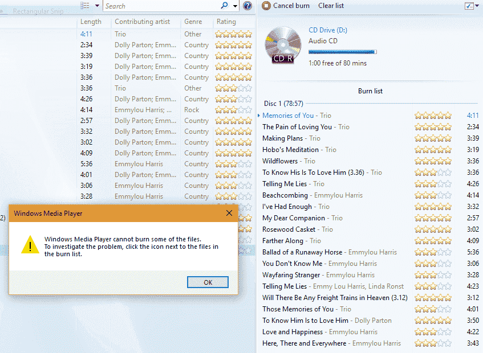Viewport: 483px width, 353px height.
Task: Set star rating for Memories of You in the burn list
Action: (x=433, y=116)
